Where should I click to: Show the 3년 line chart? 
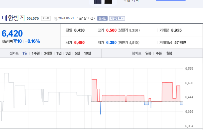pos(68,53)
